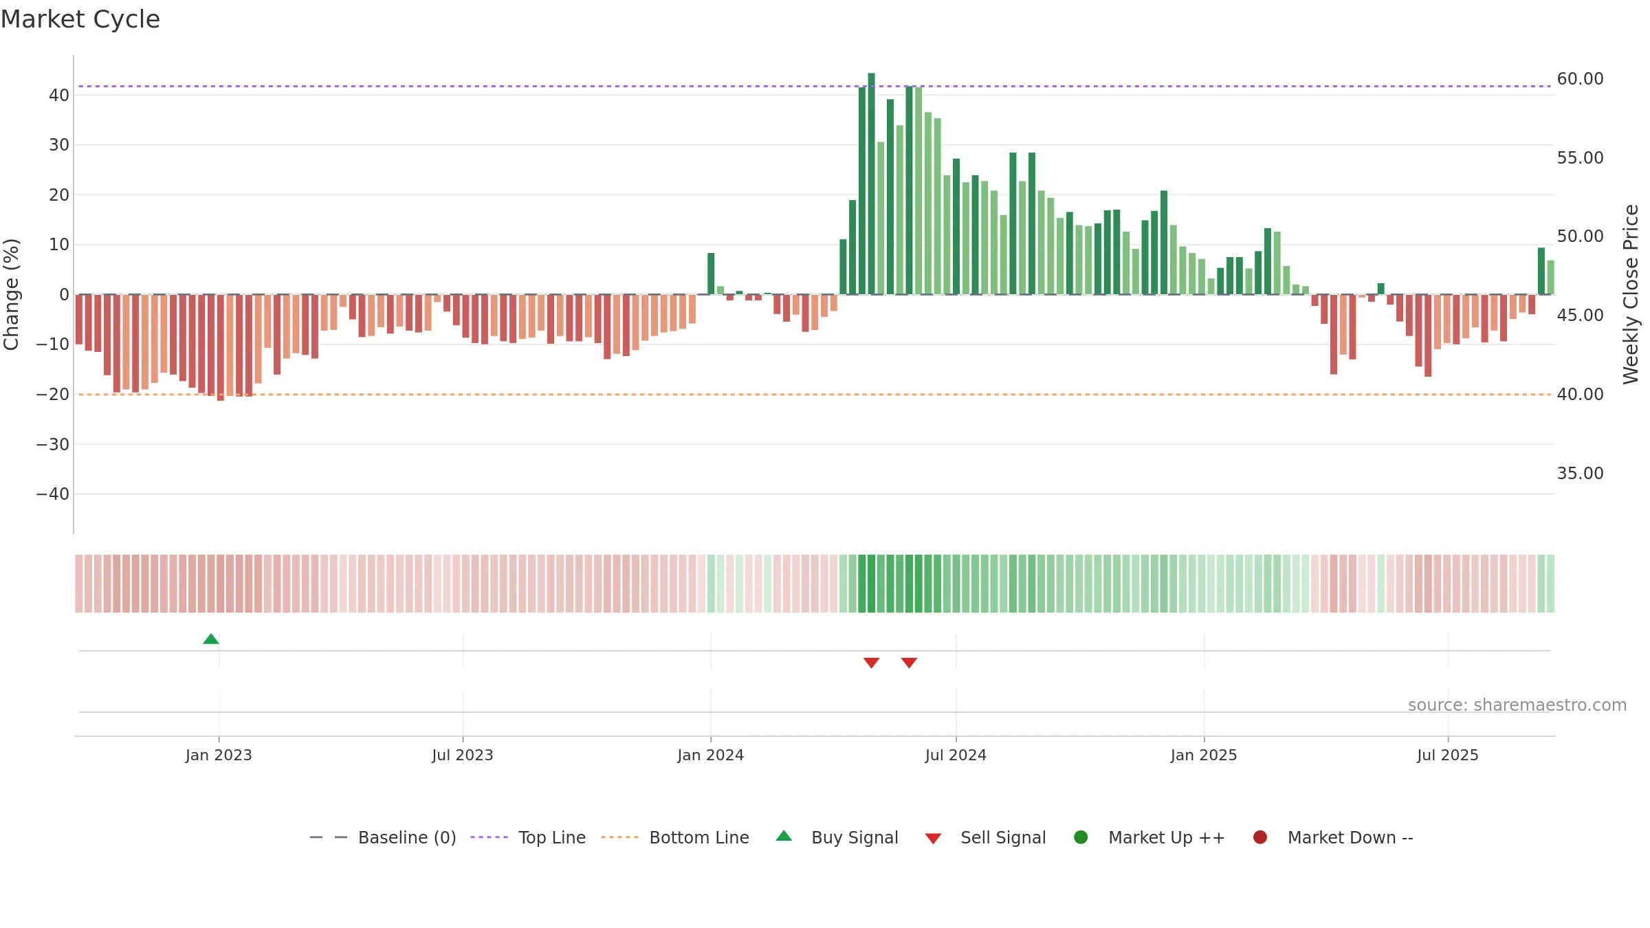Click the 35.00 price axis value
The height and width of the screenshot is (928, 1650).
tap(1580, 474)
